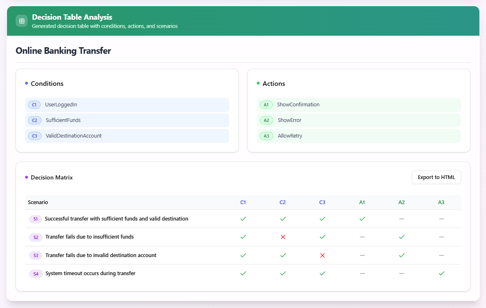486x308 pixels.
Task: Toggle the C2 check mark for scenario S1
Action: point(283,218)
